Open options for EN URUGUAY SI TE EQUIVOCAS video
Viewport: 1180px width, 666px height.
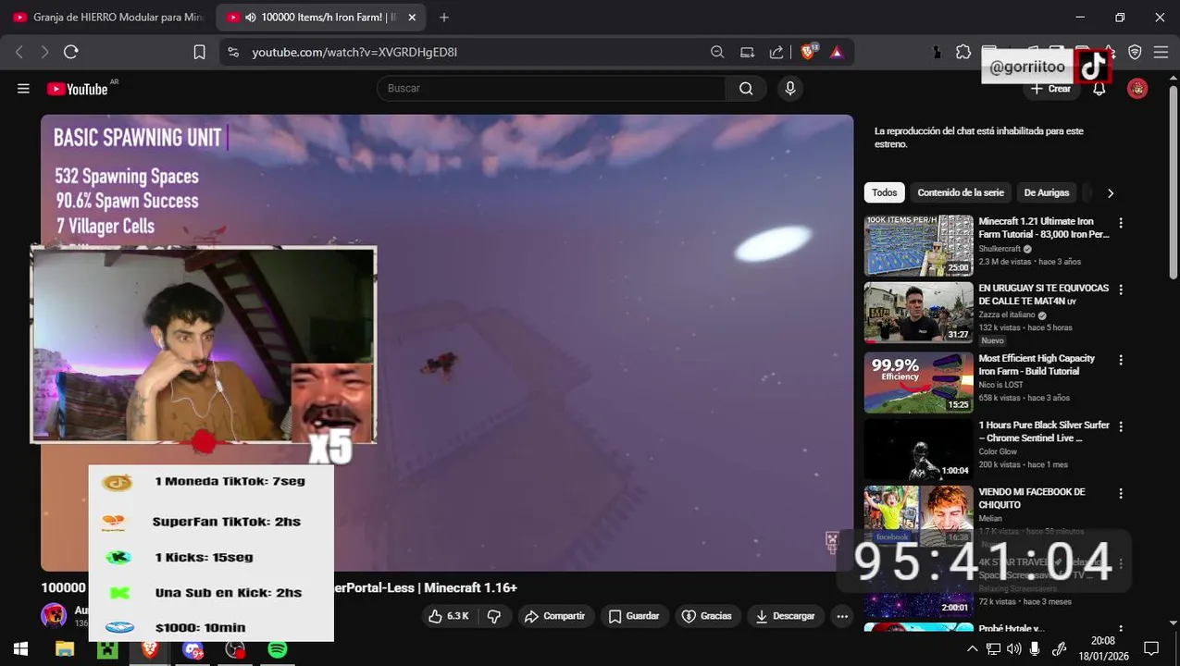click(x=1121, y=290)
